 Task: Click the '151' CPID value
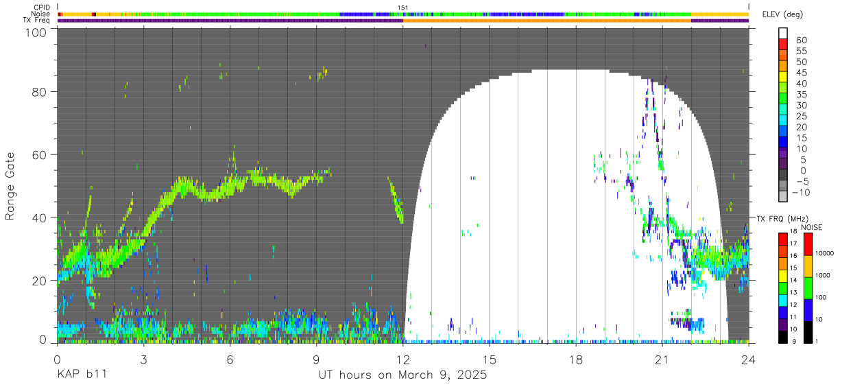(403, 8)
